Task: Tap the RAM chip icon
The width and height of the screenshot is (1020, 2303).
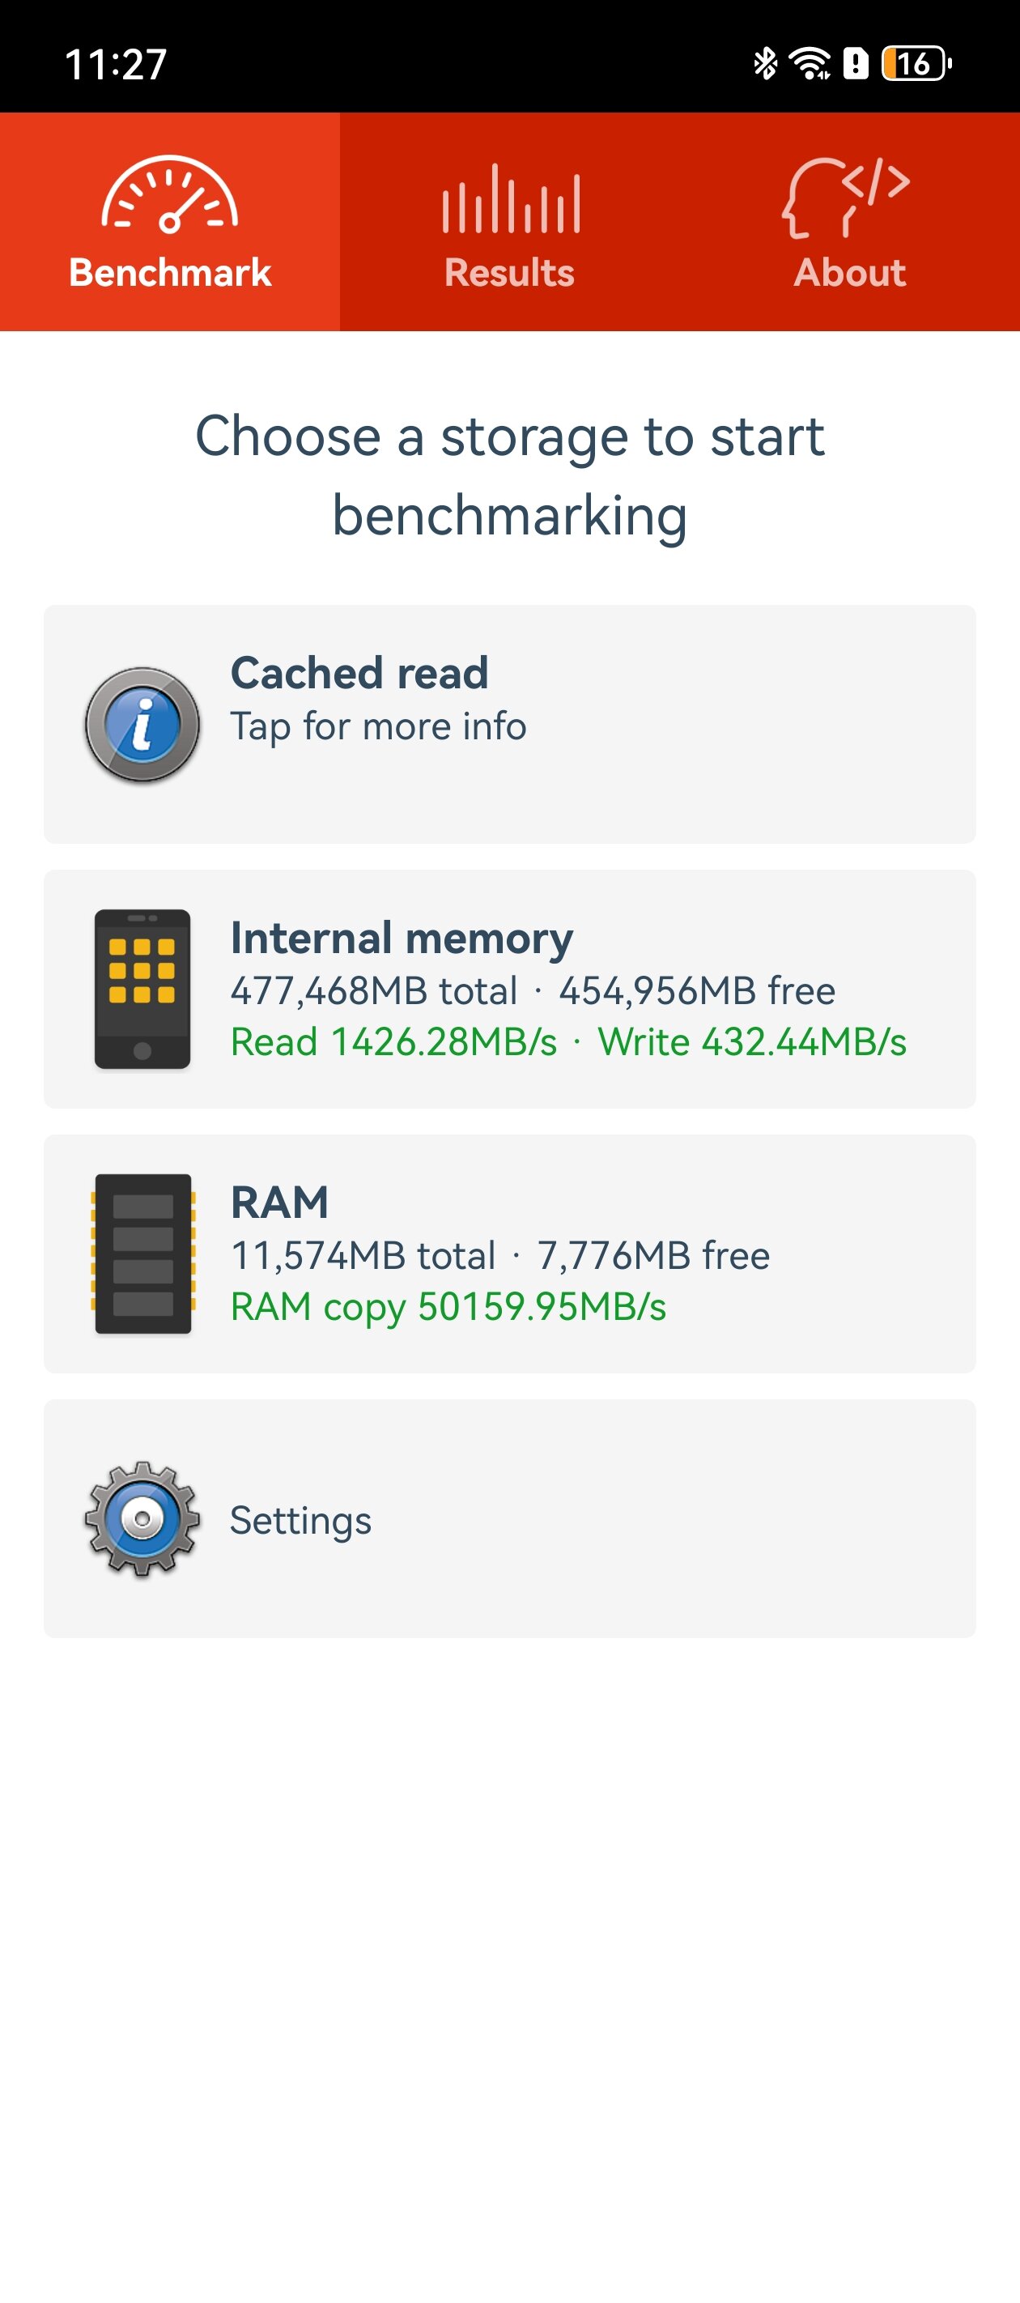Action: point(143,1254)
